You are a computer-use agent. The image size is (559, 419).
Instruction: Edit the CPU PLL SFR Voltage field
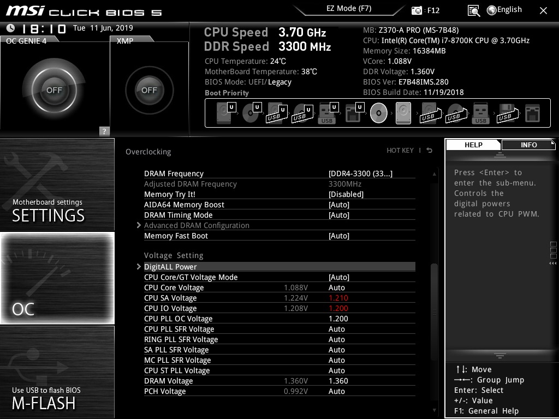pyautogui.click(x=336, y=329)
